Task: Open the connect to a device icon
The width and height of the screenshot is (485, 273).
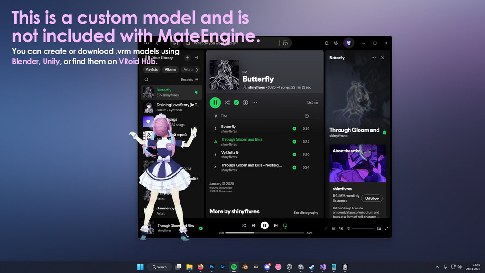Action: coord(341,228)
